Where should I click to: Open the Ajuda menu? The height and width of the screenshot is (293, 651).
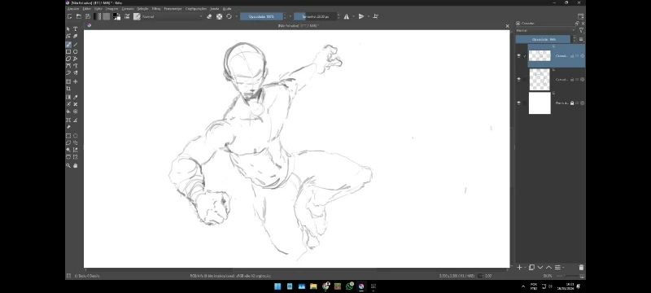tap(227, 8)
